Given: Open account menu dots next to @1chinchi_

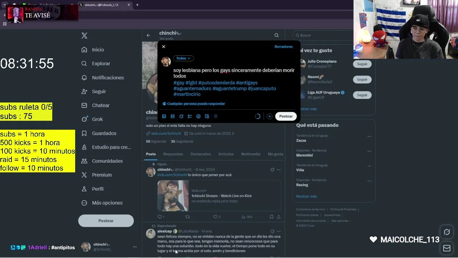Looking at the screenshot, I should click(135, 247).
